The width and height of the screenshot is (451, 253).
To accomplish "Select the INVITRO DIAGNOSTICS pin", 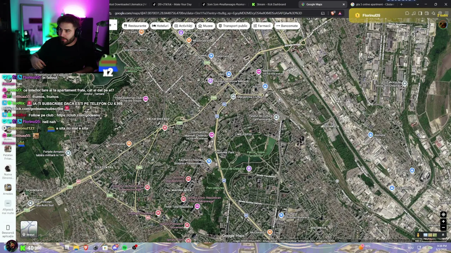I will 188,179.
